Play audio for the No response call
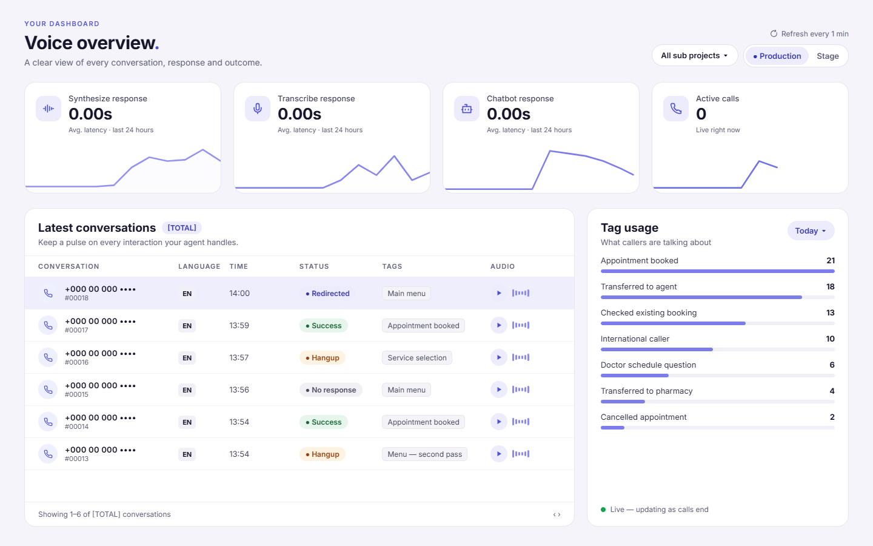The width and height of the screenshot is (873, 546). coord(499,389)
